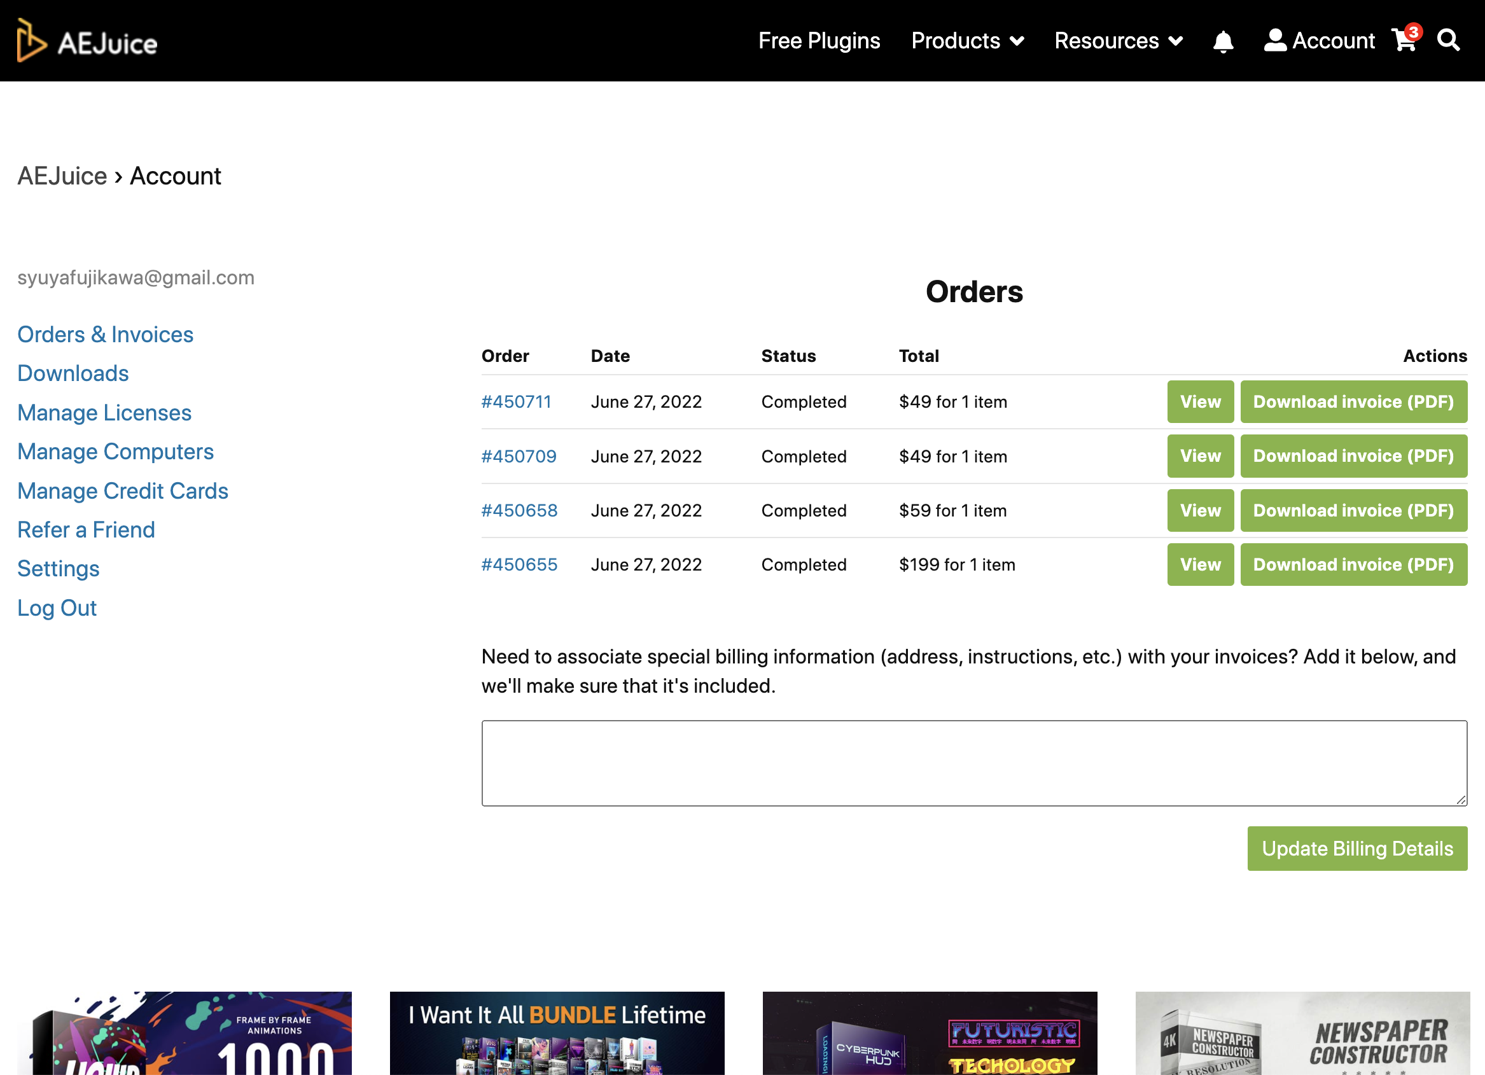The height and width of the screenshot is (1075, 1485).
Task: Click the '$59 for 1 item' total
Action: 952,510
